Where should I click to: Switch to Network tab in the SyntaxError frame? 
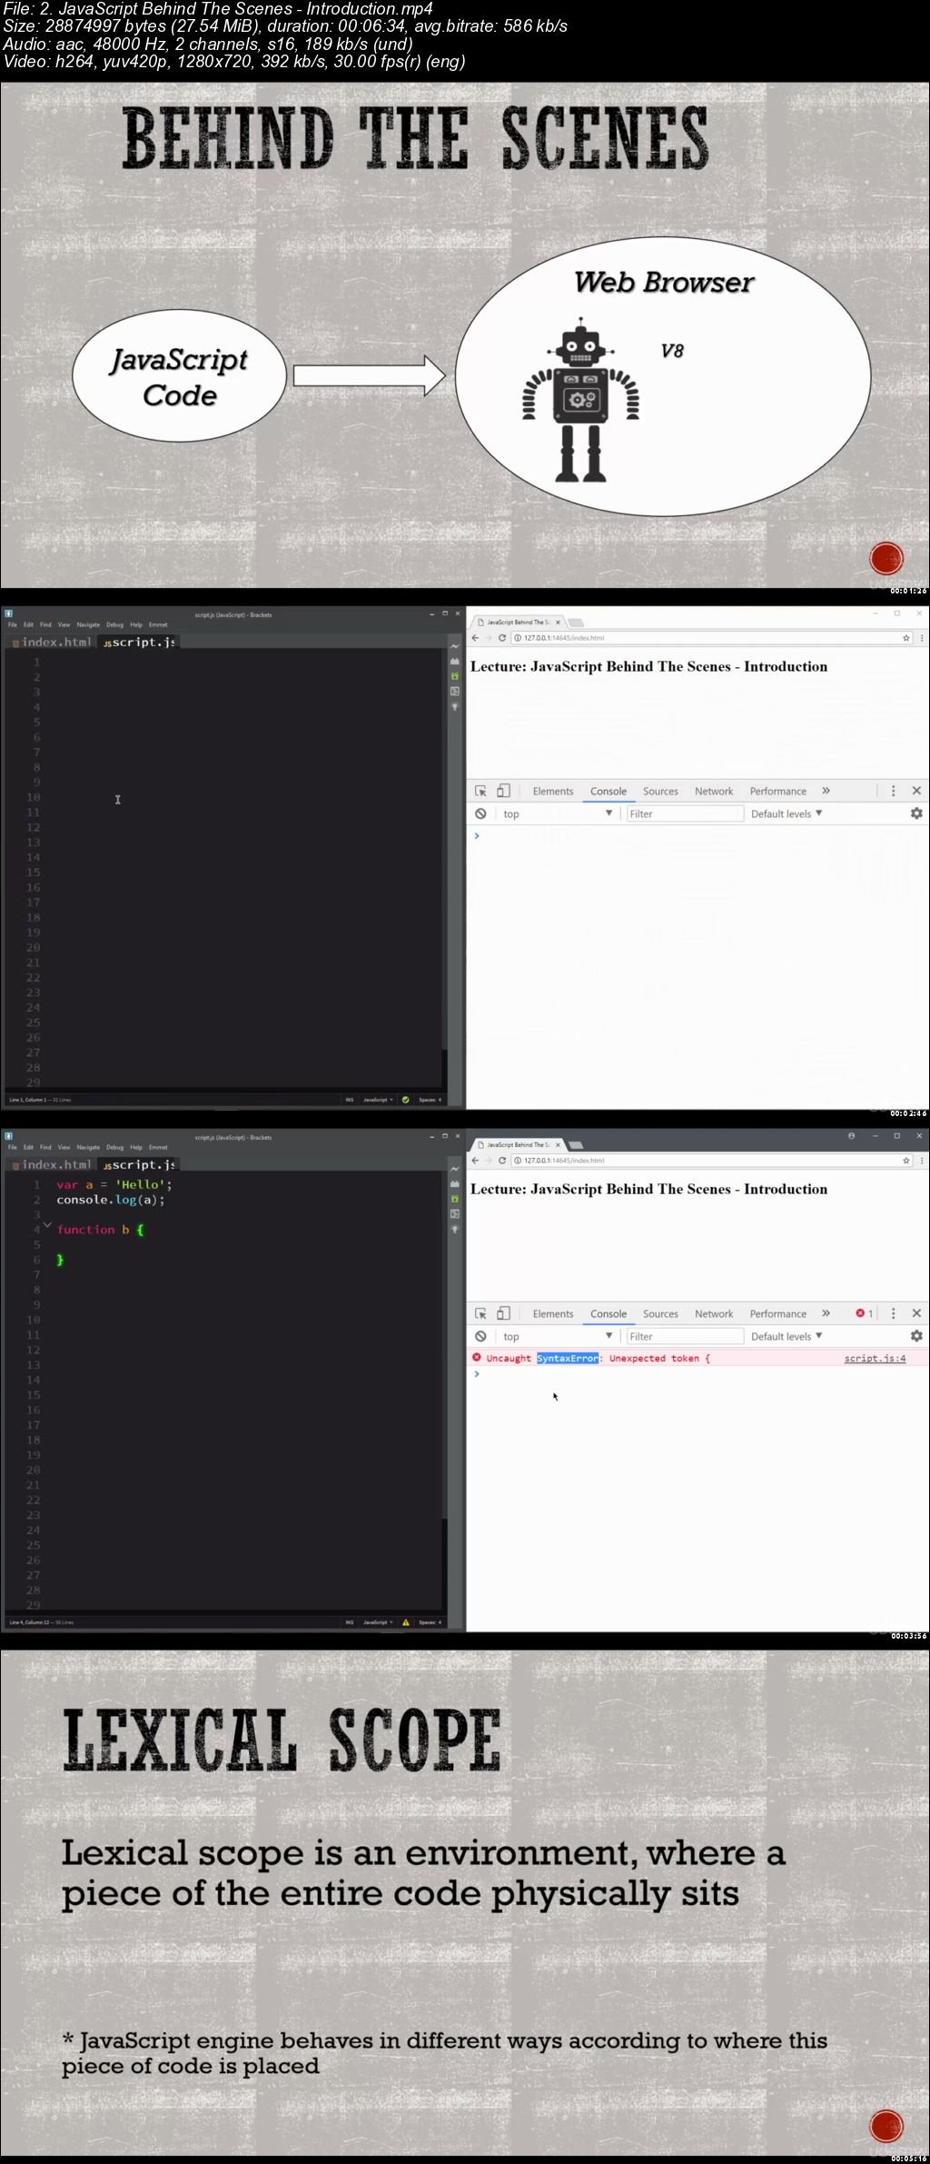tap(714, 1313)
